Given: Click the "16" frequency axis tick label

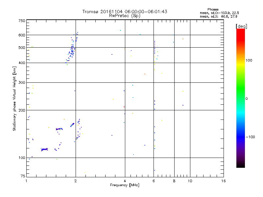Looking at the screenshot, I should [x=224, y=181].
